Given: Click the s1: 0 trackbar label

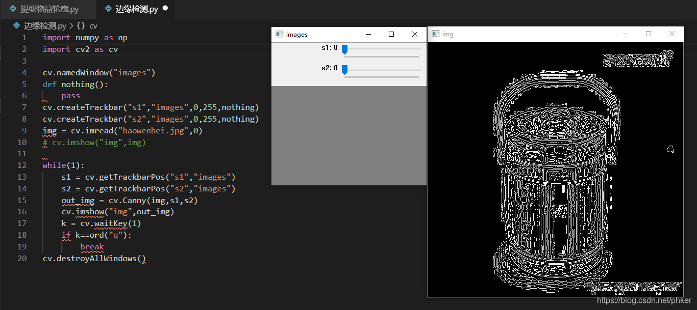Looking at the screenshot, I should click(x=330, y=48).
